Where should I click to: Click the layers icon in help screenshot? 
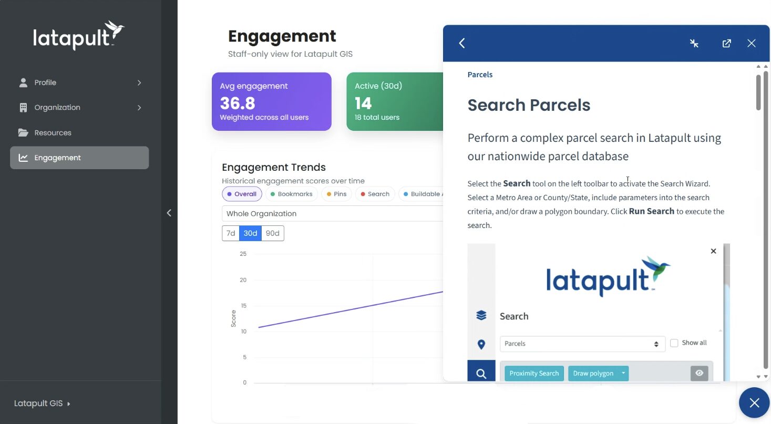pyautogui.click(x=481, y=315)
